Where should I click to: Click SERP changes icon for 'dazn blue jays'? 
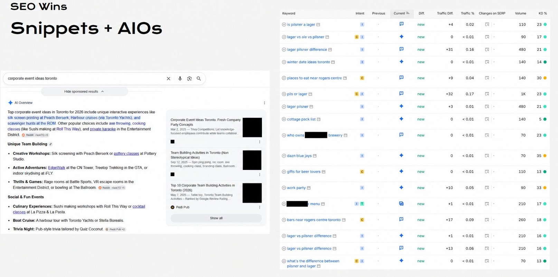[x=487, y=156]
